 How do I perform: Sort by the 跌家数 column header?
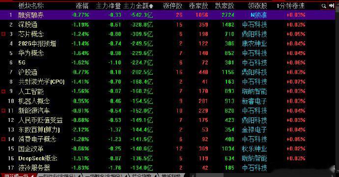tap(225, 6)
